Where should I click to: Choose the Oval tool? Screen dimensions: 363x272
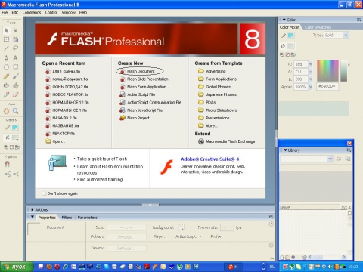[6, 67]
